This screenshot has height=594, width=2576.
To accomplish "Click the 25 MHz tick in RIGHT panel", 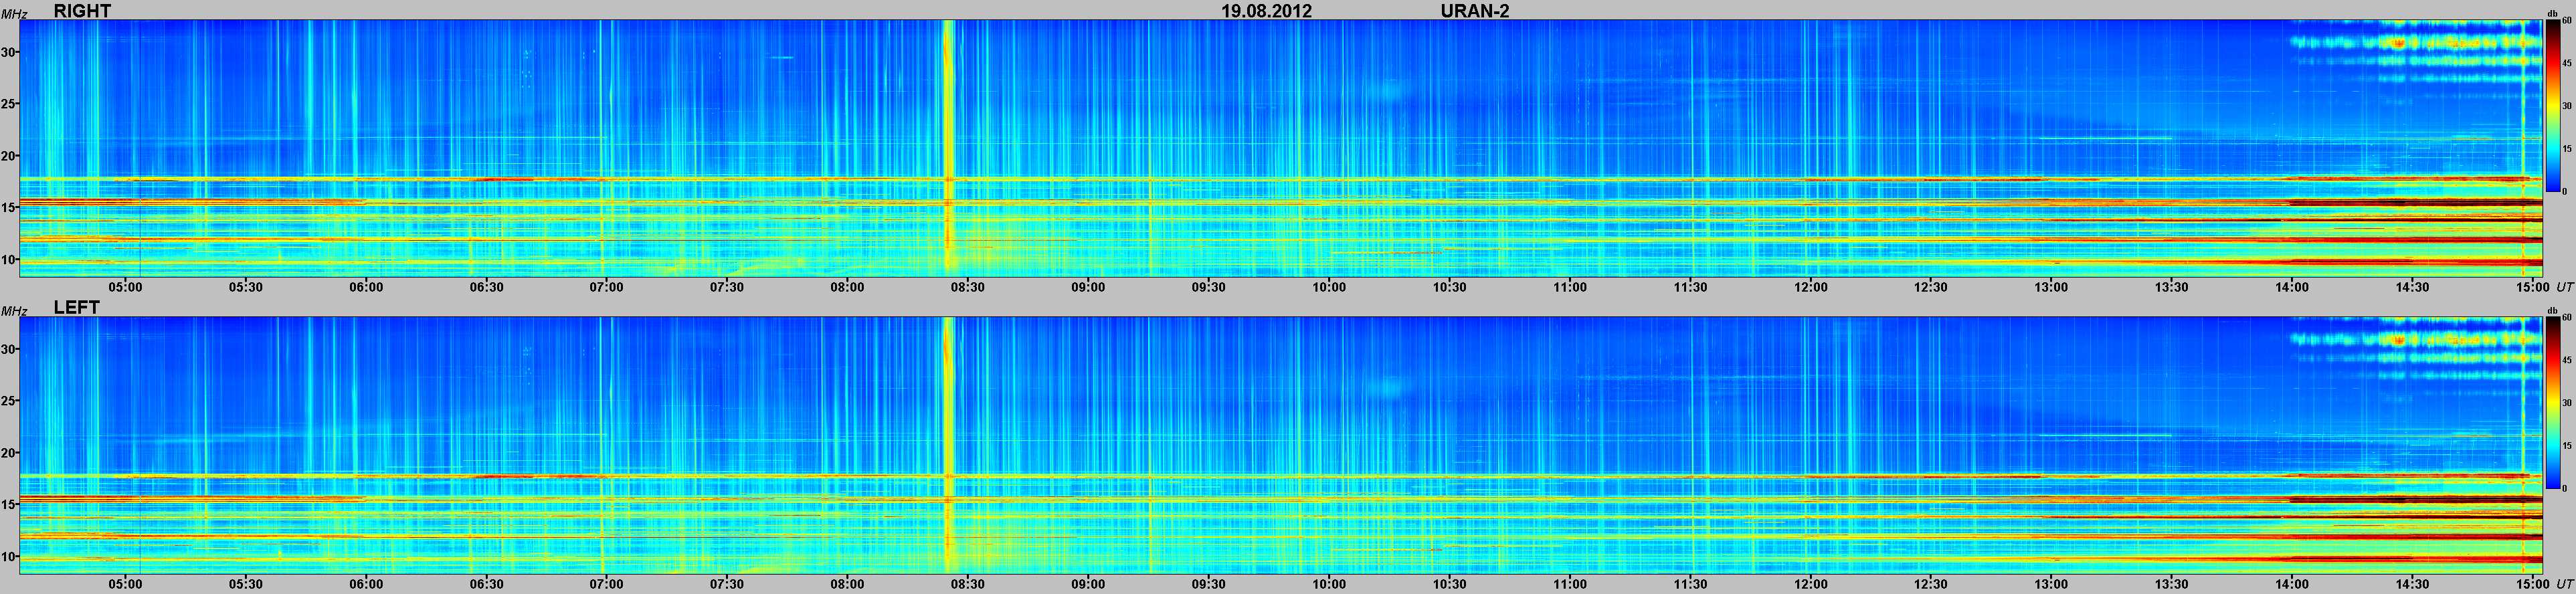I will (10, 104).
